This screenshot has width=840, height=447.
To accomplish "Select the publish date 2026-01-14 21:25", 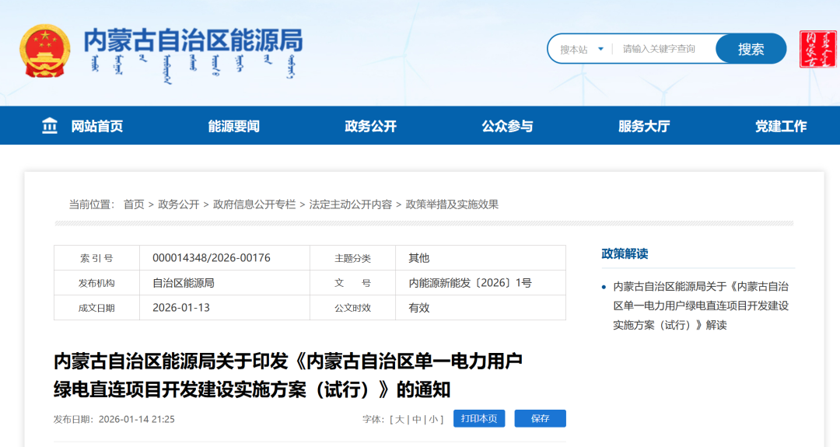I will (x=137, y=419).
